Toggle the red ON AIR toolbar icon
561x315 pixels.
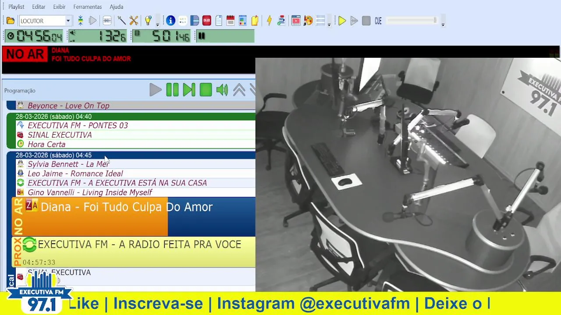(207, 21)
